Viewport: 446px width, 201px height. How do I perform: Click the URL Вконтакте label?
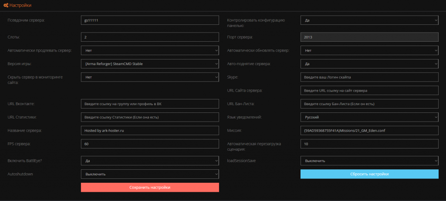click(21, 104)
